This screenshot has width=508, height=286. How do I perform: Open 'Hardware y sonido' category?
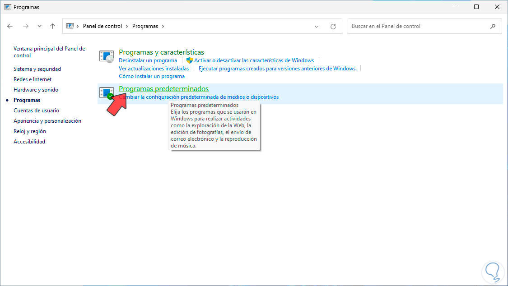[x=36, y=90]
